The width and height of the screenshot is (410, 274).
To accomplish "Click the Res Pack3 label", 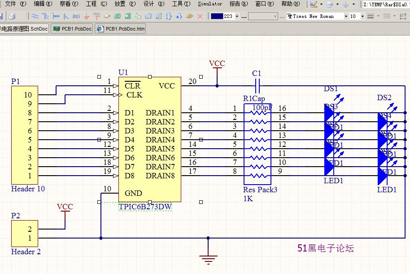I will pos(260,190).
